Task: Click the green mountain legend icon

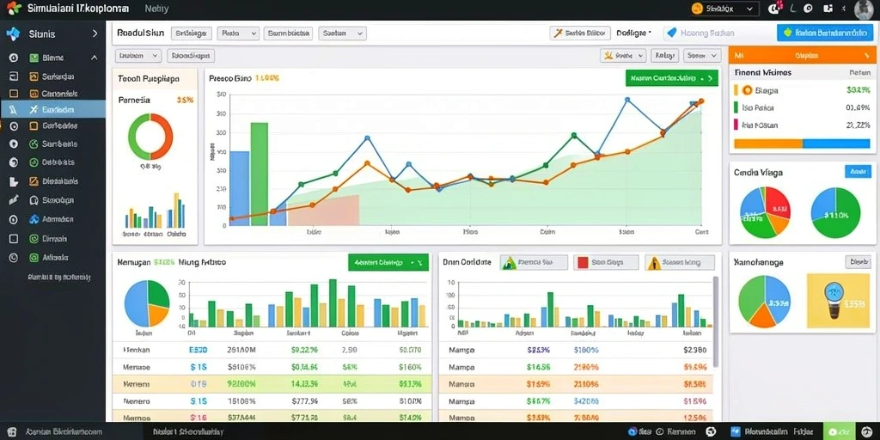Action: [x=509, y=262]
